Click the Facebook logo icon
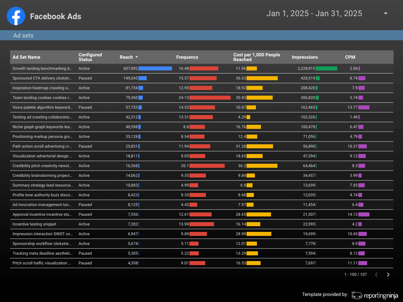This screenshot has height=302, width=403. click(x=16, y=16)
